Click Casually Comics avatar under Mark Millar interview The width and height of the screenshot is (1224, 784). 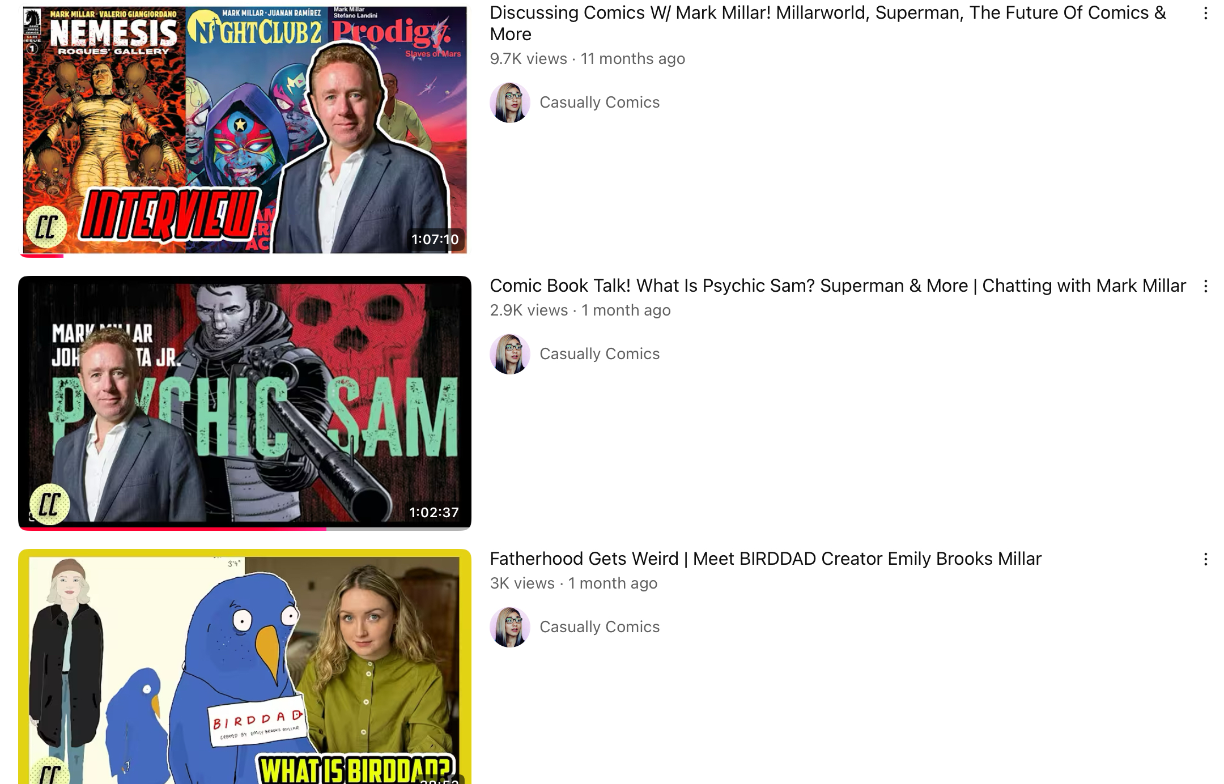[x=510, y=103]
